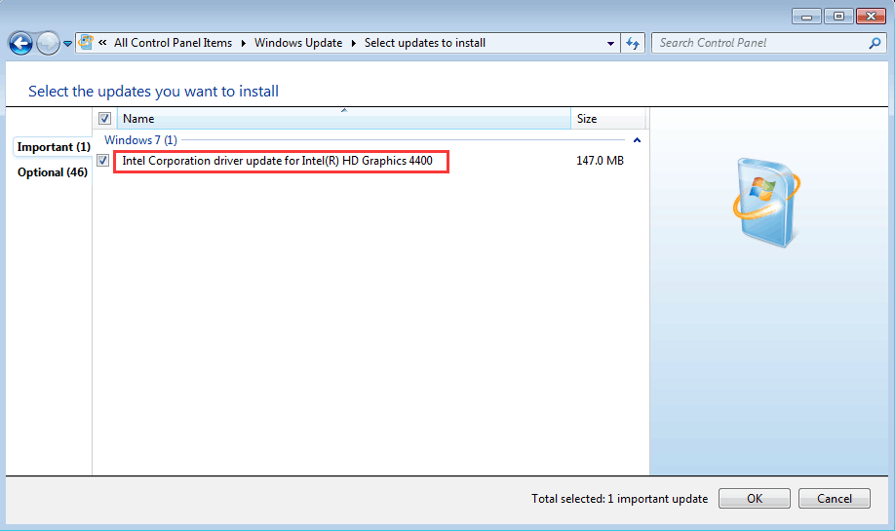Maximize the window
895x531 pixels.
point(838,16)
